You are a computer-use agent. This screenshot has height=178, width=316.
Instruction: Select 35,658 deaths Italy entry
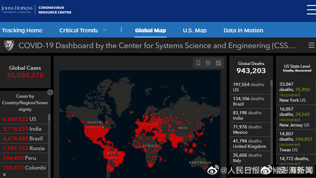250,158
